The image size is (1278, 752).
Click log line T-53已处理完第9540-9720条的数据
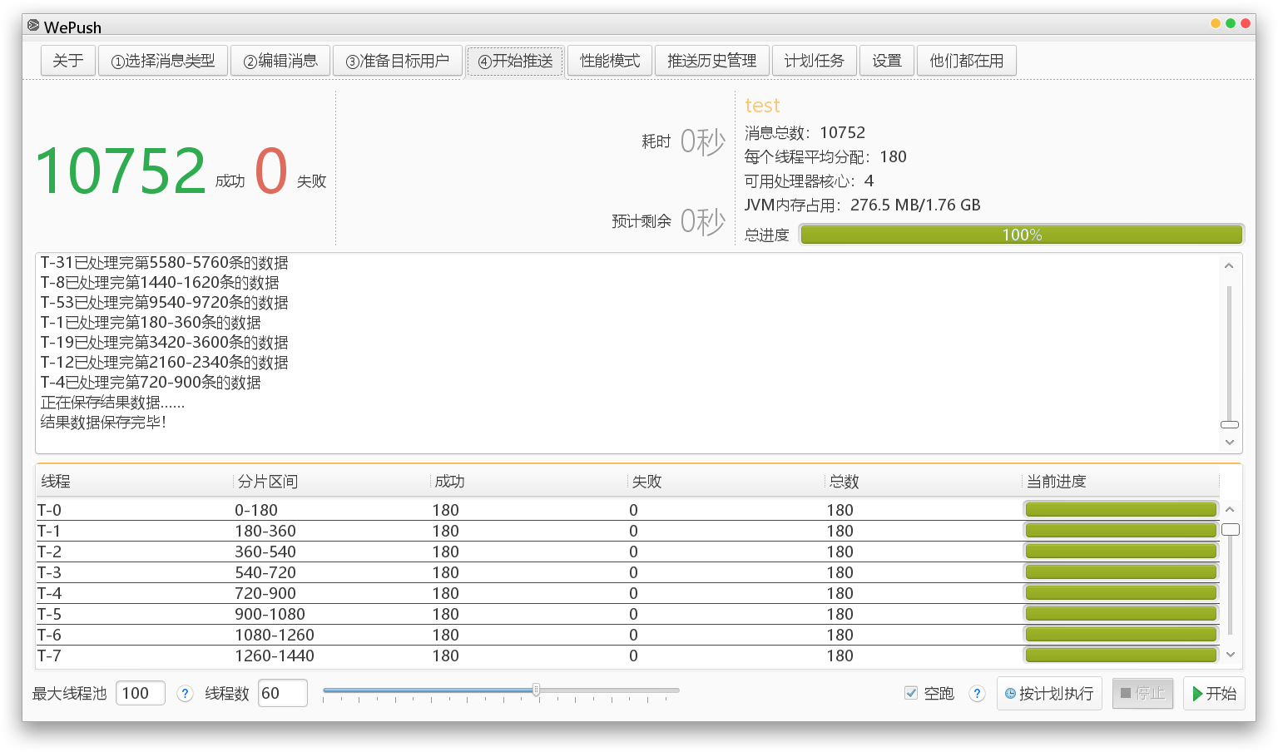coord(164,303)
